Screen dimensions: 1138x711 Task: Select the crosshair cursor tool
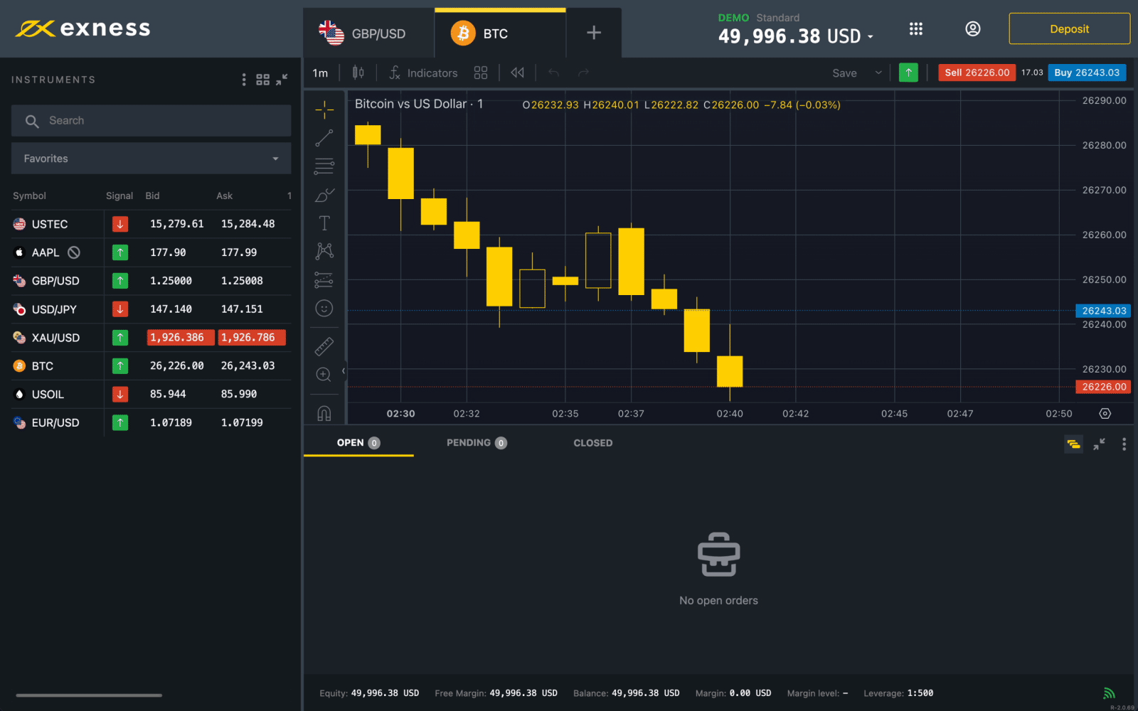coord(324,109)
